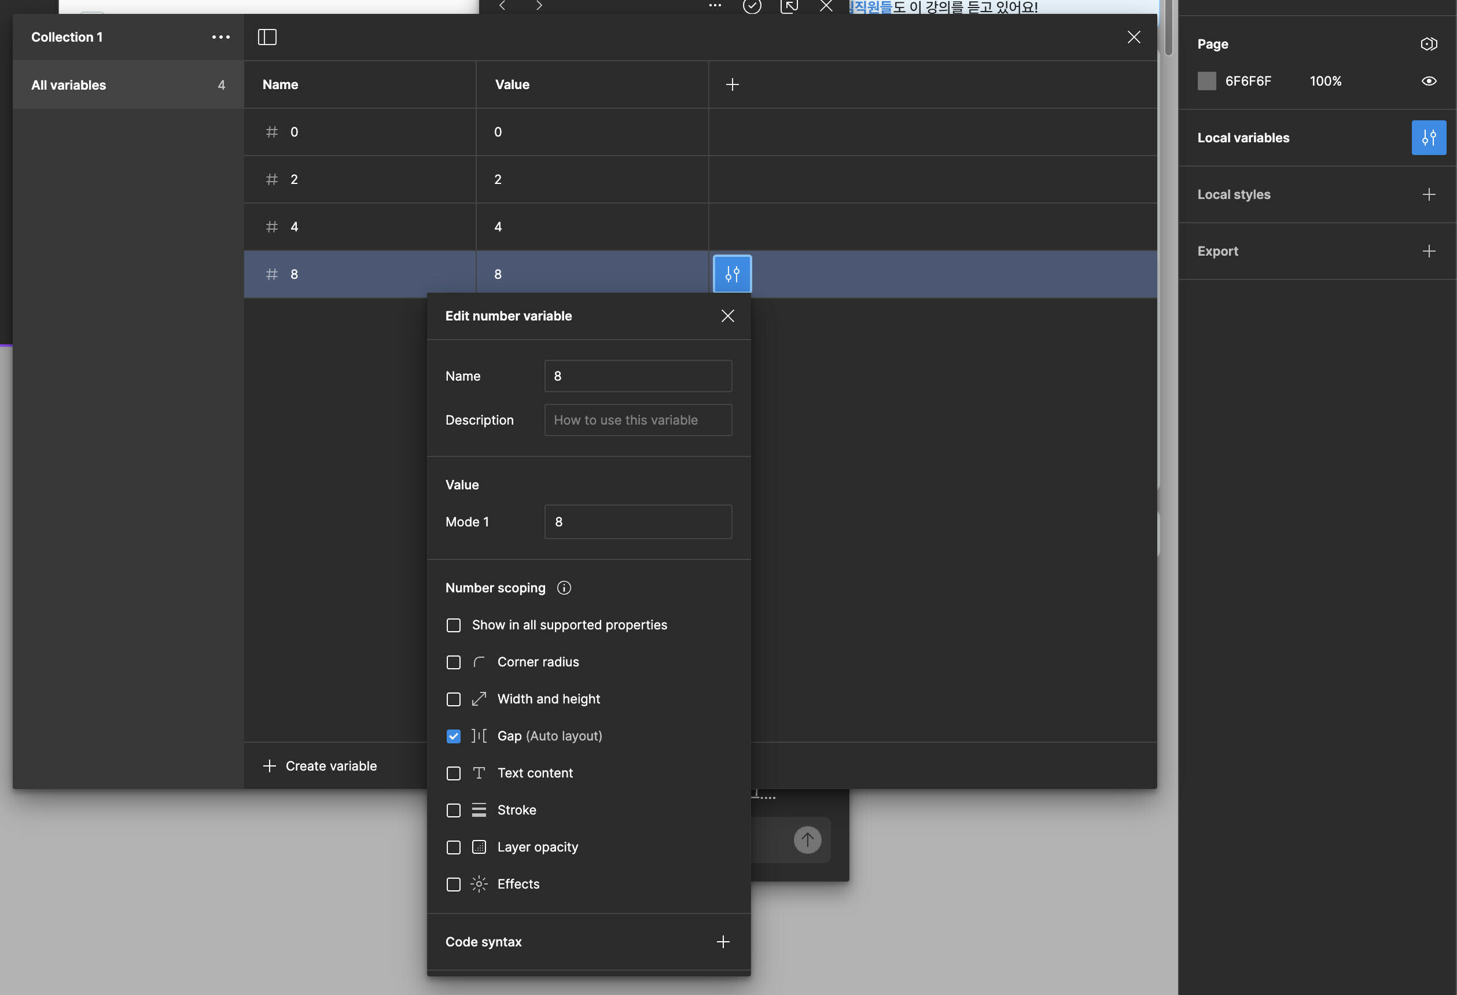This screenshot has height=995, width=1457.
Task: Select variable row named 0
Action: [x=360, y=132]
